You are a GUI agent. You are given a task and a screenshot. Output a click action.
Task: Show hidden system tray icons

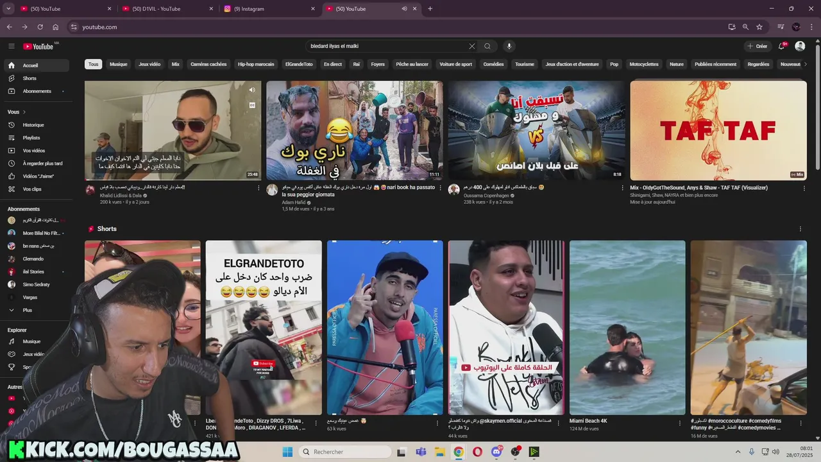click(737, 452)
